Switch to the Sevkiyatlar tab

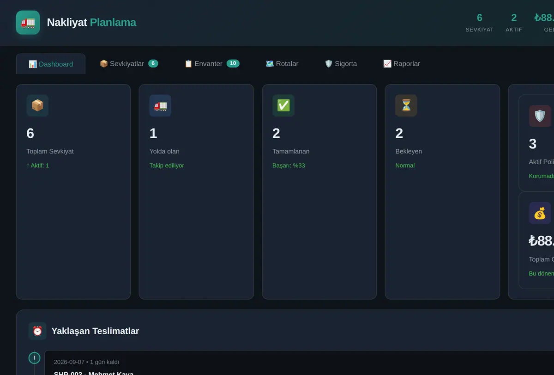(x=129, y=63)
